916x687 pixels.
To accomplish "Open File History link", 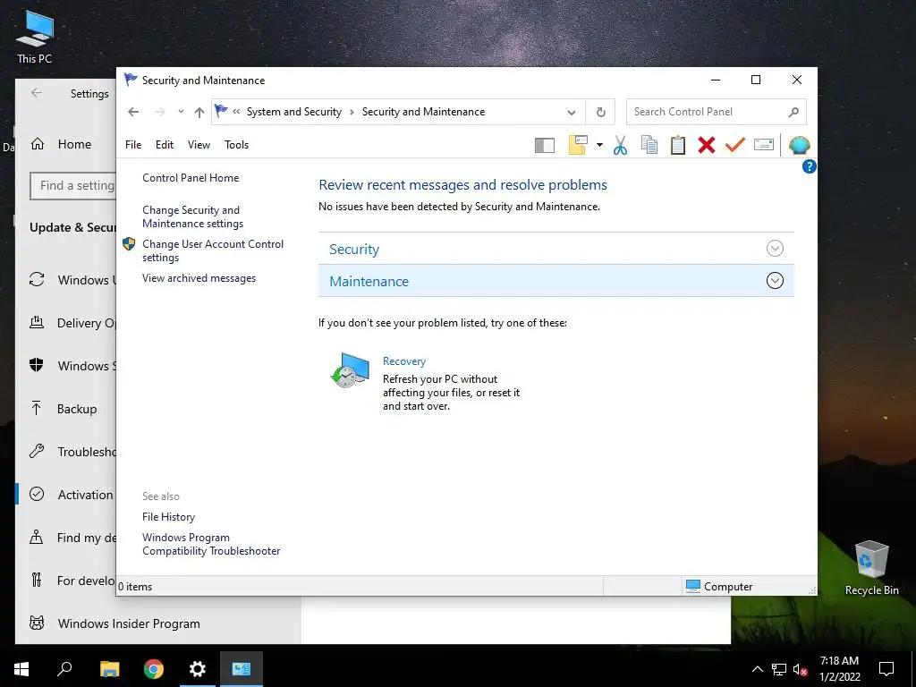I will click(168, 516).
